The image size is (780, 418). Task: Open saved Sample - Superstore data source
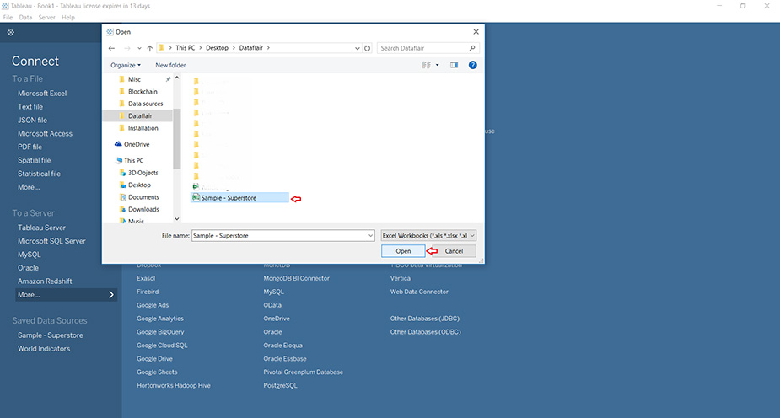(x=51, y=335)
